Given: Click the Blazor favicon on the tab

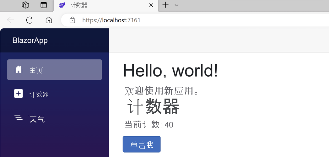Looking at the screenshot, I should tap(62, 5).
